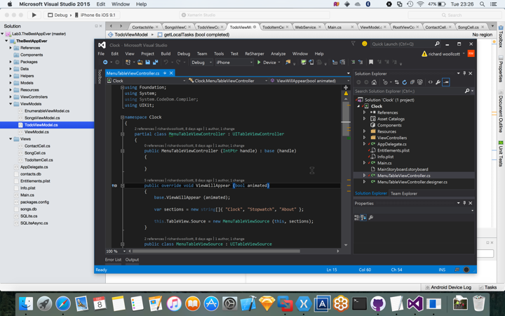The image size is (505, 316).
Task: Click the feedback smiley face icon
Action: pyautogui.click(x=364, y=44)
